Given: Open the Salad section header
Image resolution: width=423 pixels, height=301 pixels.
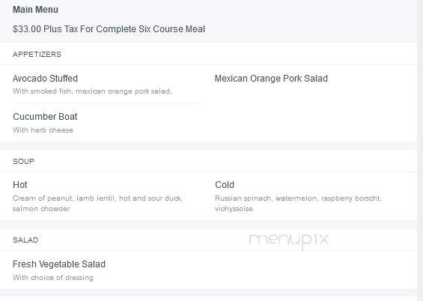Looking at the screenshot, I should click(x=25, y=240).
